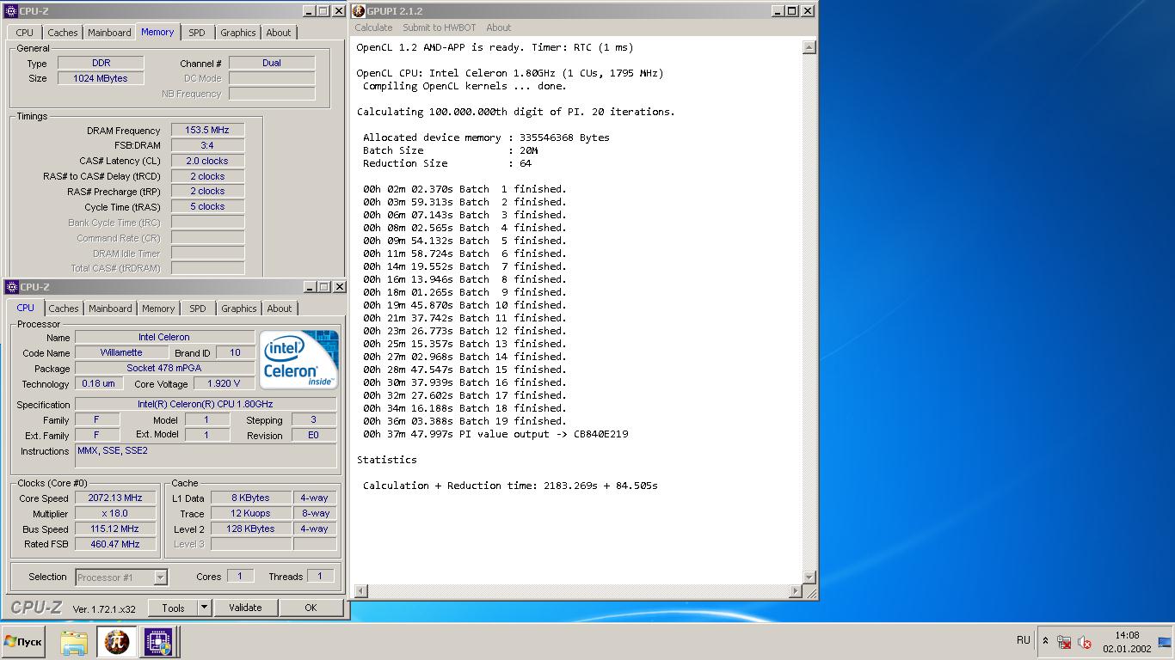Open the Calculate menu in GPUPI
Viewport: 1175px width, 660px height.
point(373,27)
